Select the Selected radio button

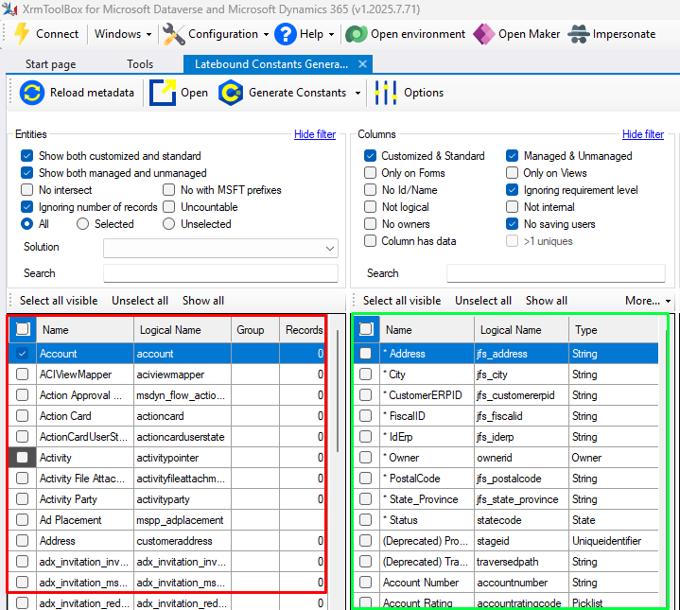coord(82,224)
